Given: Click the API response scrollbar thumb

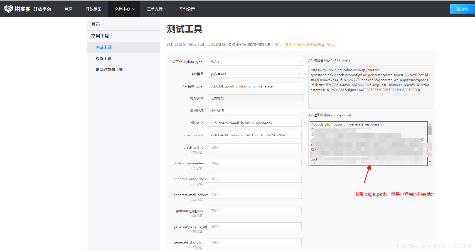Looking at the screenshot, I should click(430, 130).
